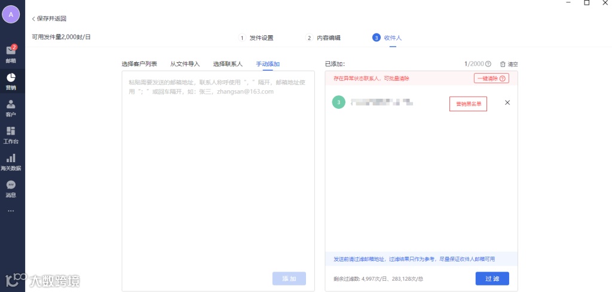Click the 已添加 label
The image size is (612, 292).
335,64
